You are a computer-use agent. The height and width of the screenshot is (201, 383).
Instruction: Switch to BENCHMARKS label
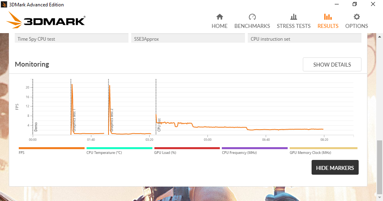252,26
